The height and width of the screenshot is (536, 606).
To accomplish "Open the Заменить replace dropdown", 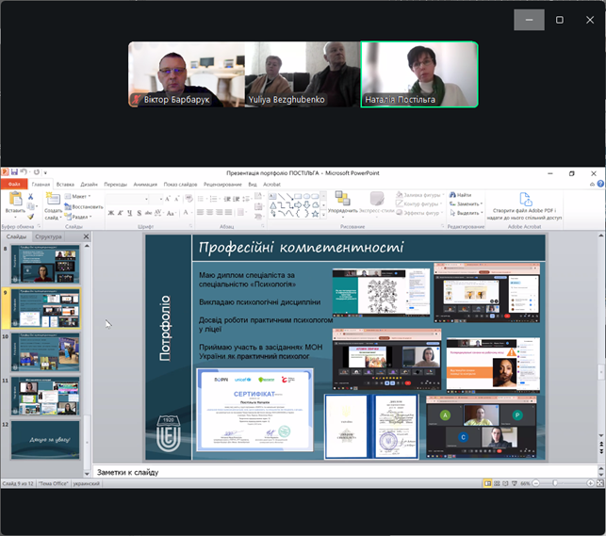I will pyautogui.click(x=467, y=203).
